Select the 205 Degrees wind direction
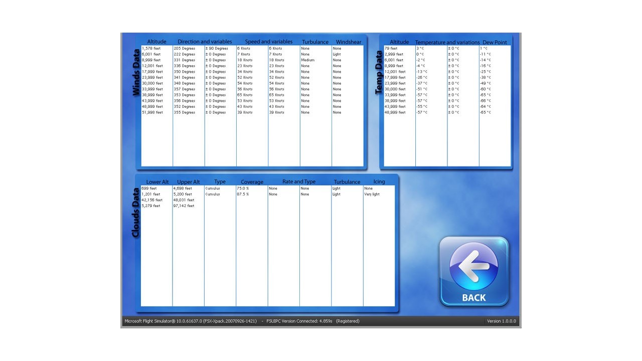Image resolution: width=642 pixels, height=361 pixels. coord(185,49)
